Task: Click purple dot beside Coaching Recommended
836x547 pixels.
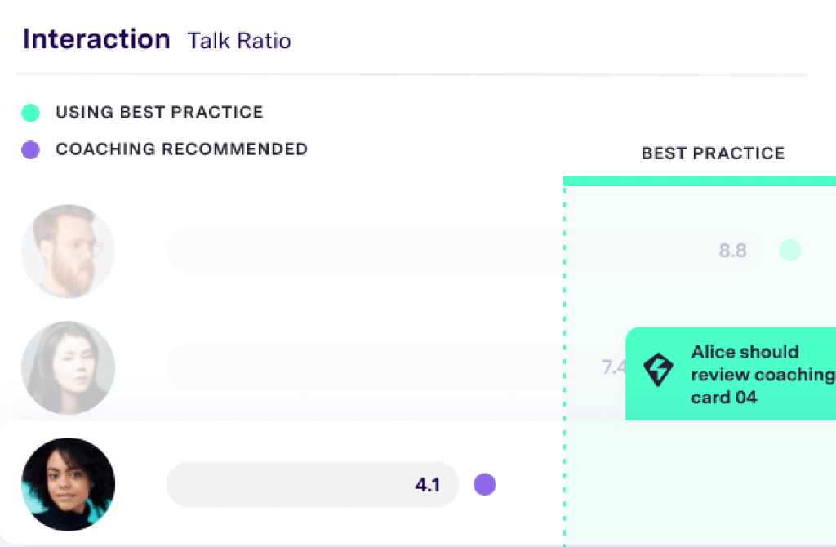Action: click(31, 149)
